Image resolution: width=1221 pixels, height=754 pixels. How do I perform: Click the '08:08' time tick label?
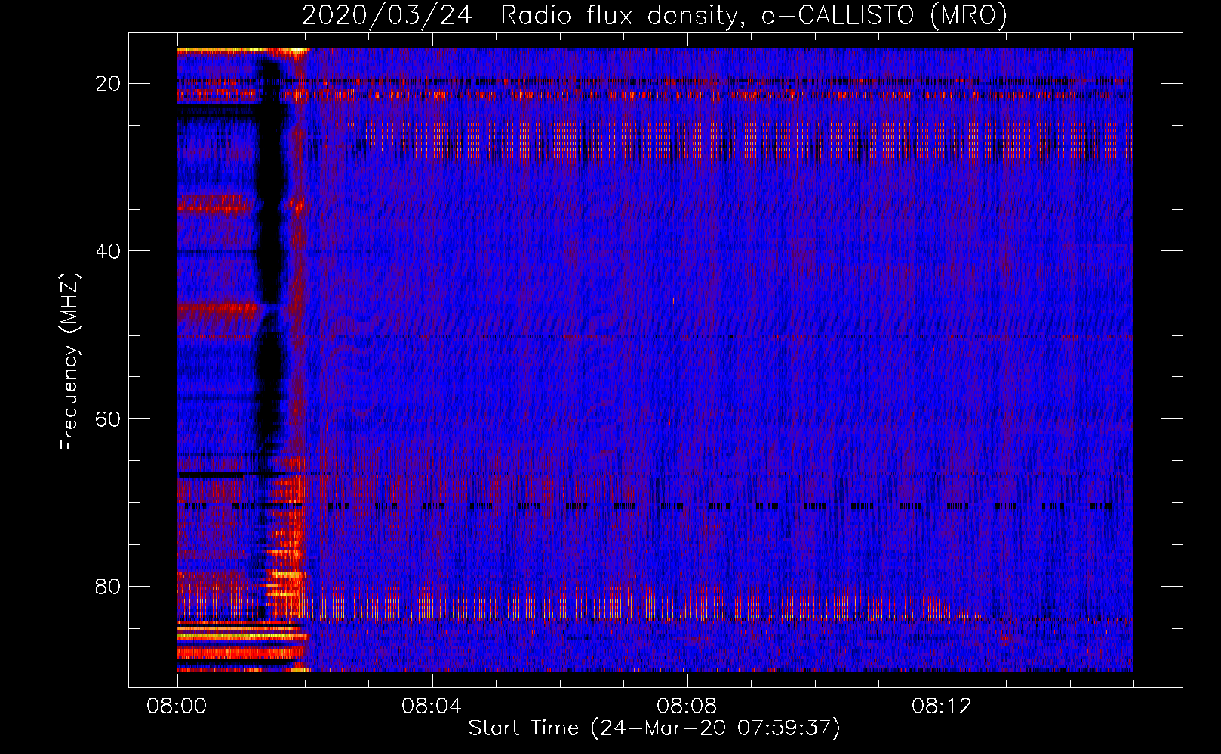pos(687,706)
